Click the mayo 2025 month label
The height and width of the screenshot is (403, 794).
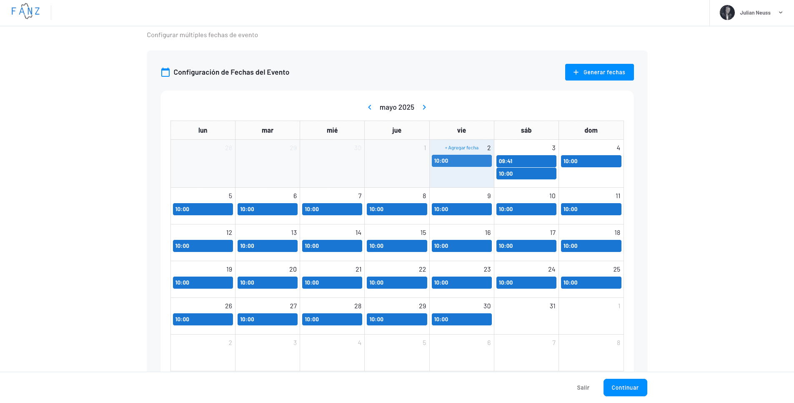[x=397, y=107]
